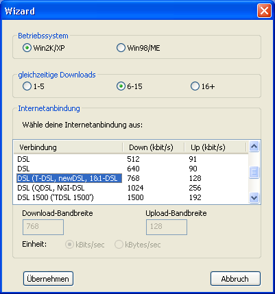275x294 pixels.
Task: Click the Down (kbit/s) column header
Action: coord(153,147)
